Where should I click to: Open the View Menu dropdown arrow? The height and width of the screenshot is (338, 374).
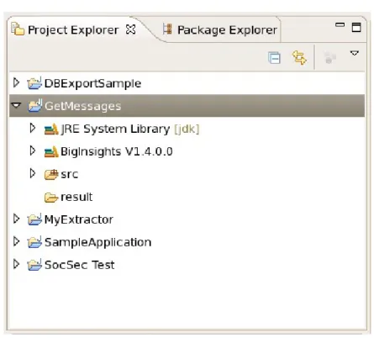(355, 53)
